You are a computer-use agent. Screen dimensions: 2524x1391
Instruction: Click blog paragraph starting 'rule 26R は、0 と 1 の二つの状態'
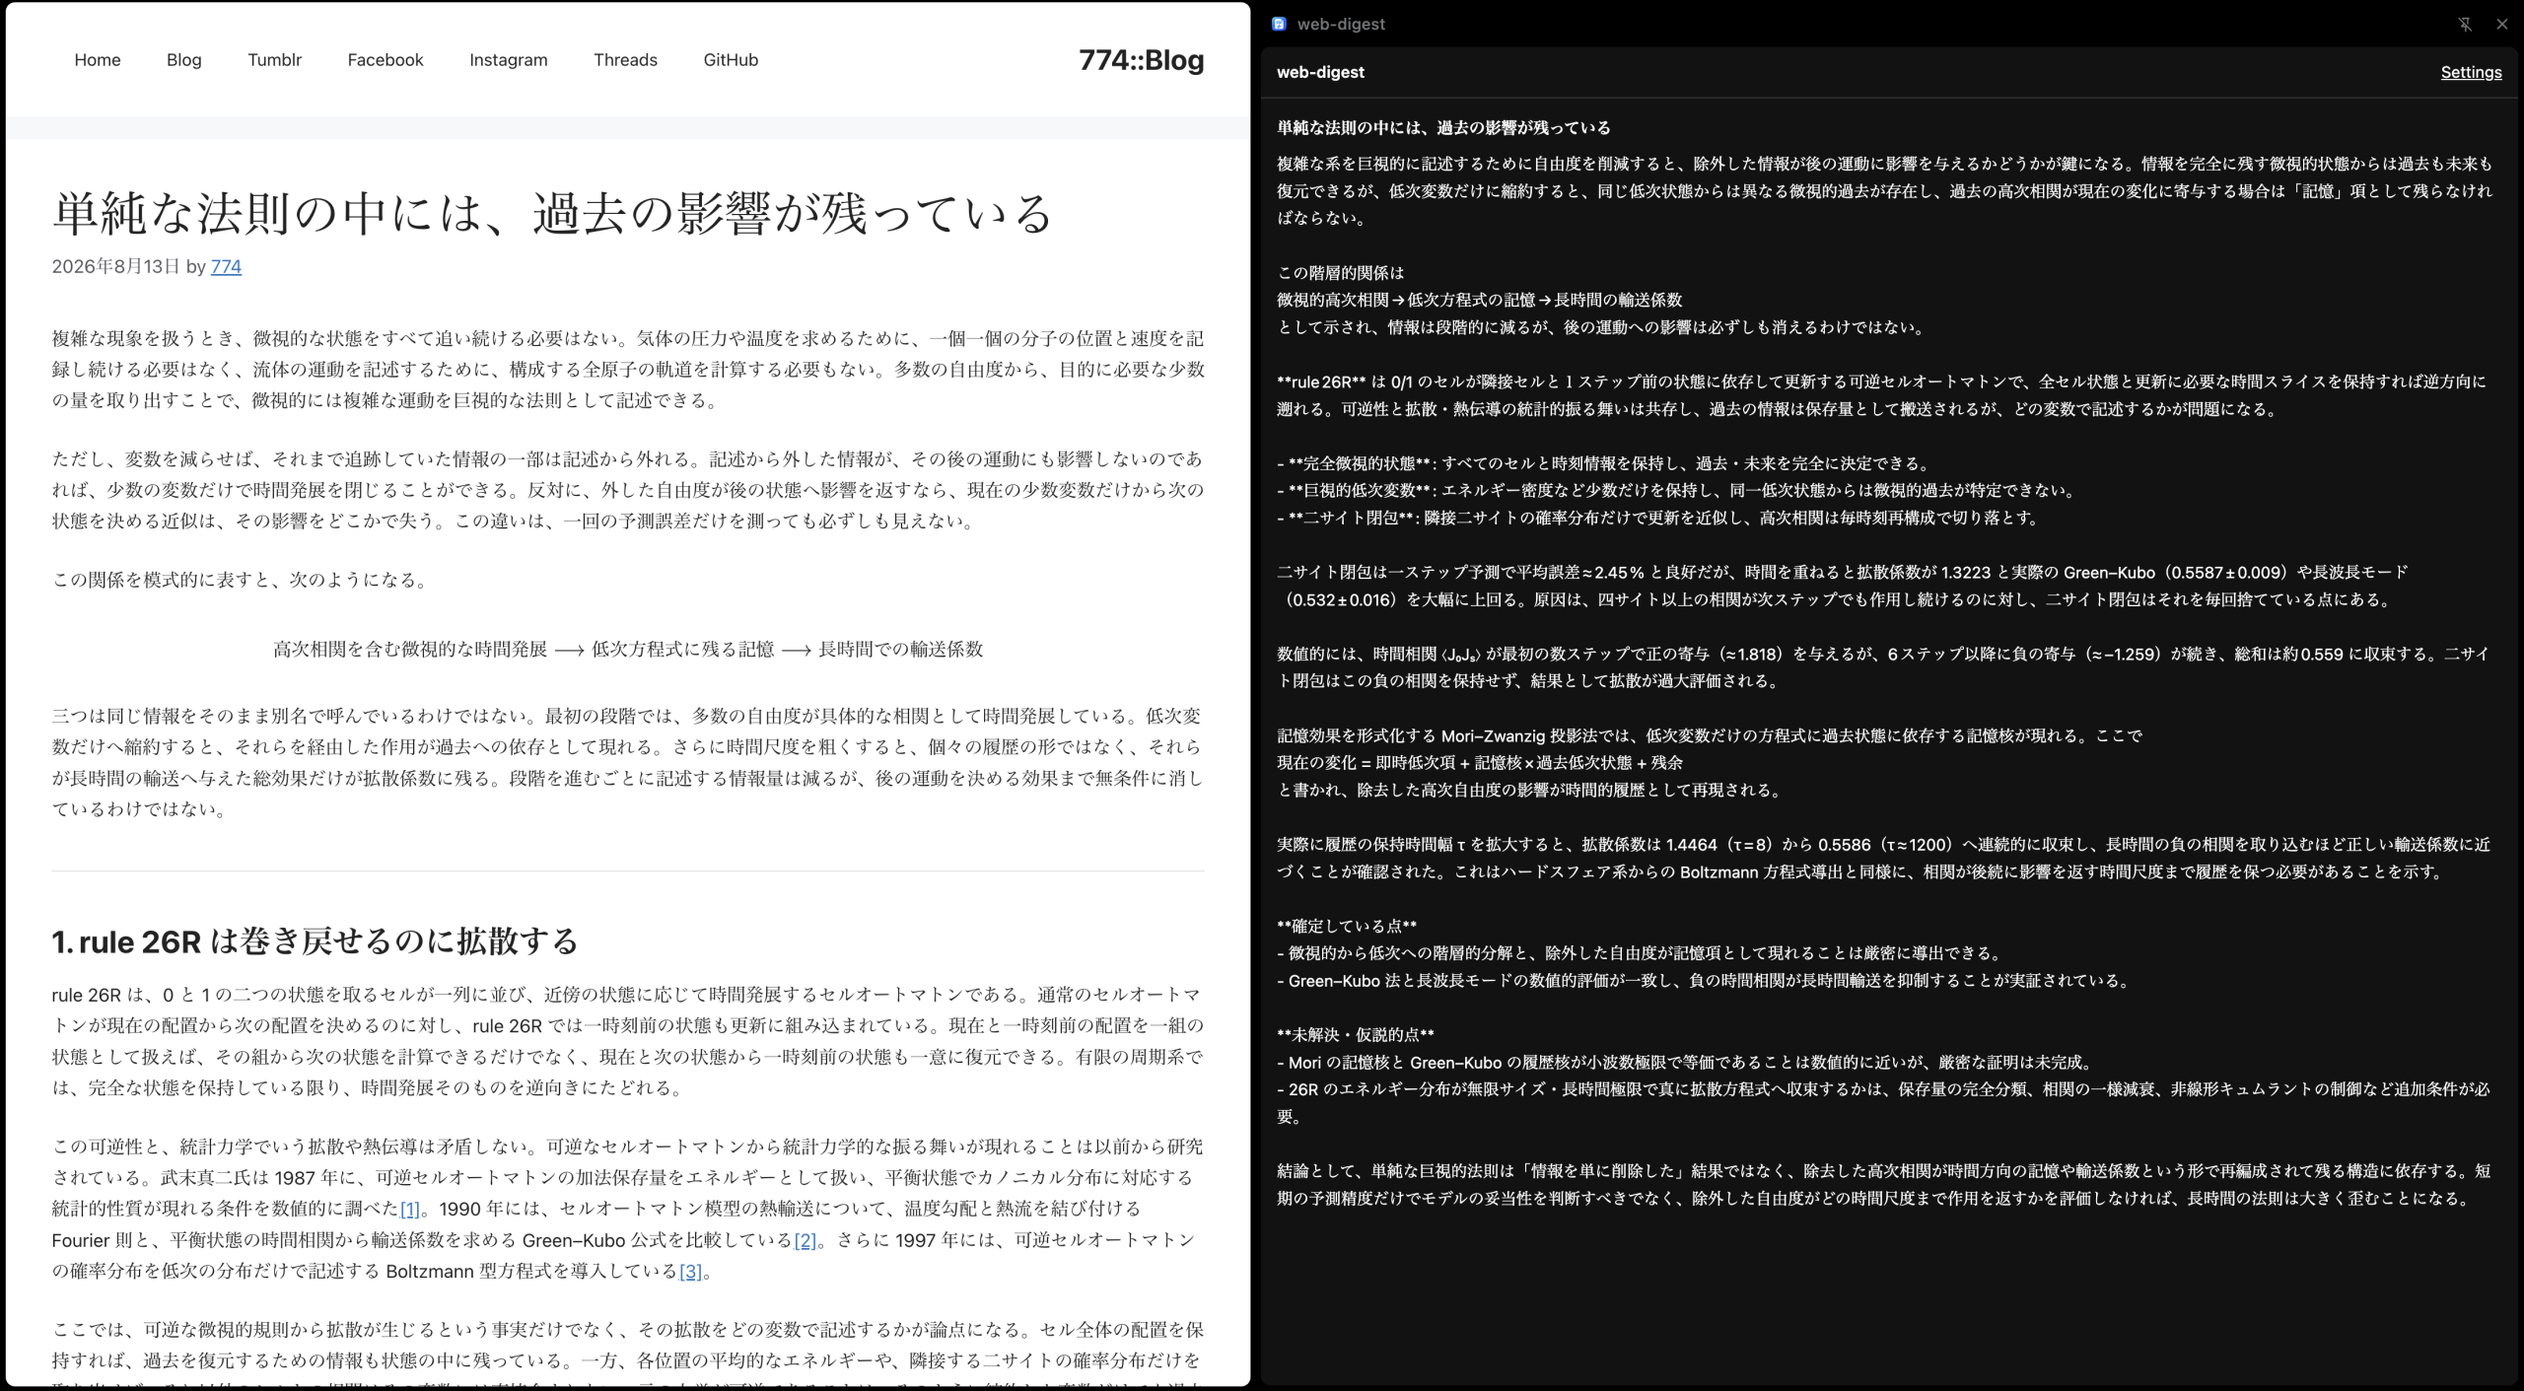coord(628,1041)
